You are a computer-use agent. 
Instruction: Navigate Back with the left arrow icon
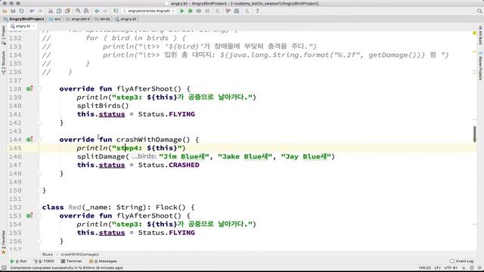point(97,11)
